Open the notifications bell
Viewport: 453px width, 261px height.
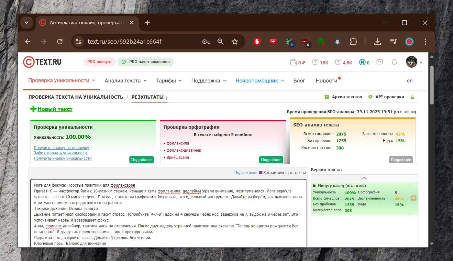(x=394, y=62)
